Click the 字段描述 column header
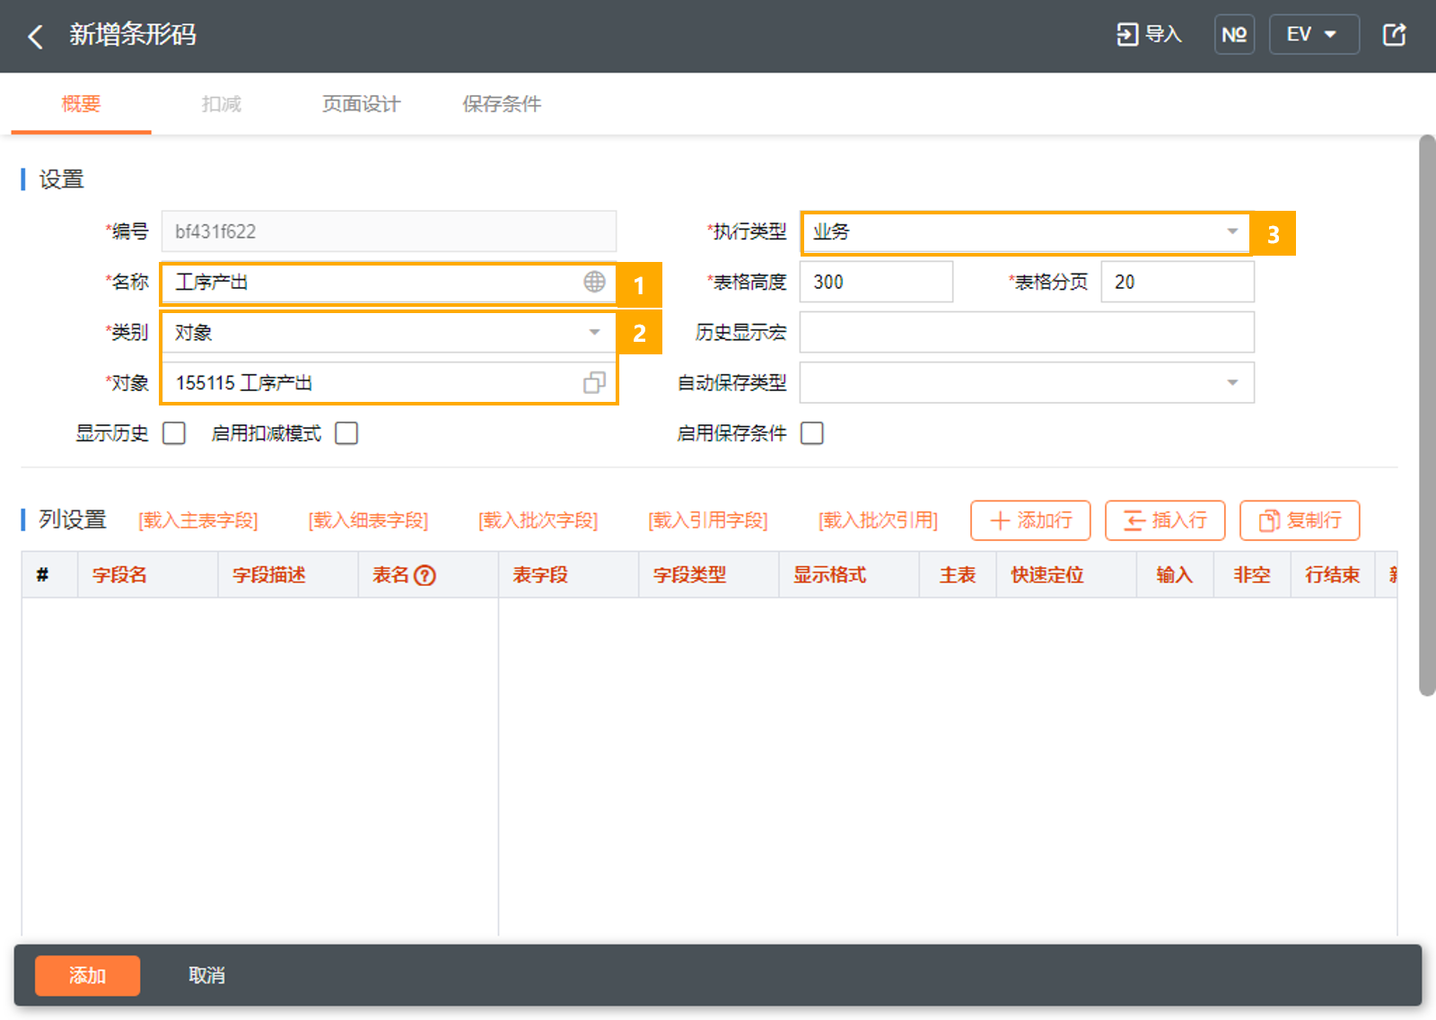The width and height of the screenshot is (1436, 1020). (288, 575)
